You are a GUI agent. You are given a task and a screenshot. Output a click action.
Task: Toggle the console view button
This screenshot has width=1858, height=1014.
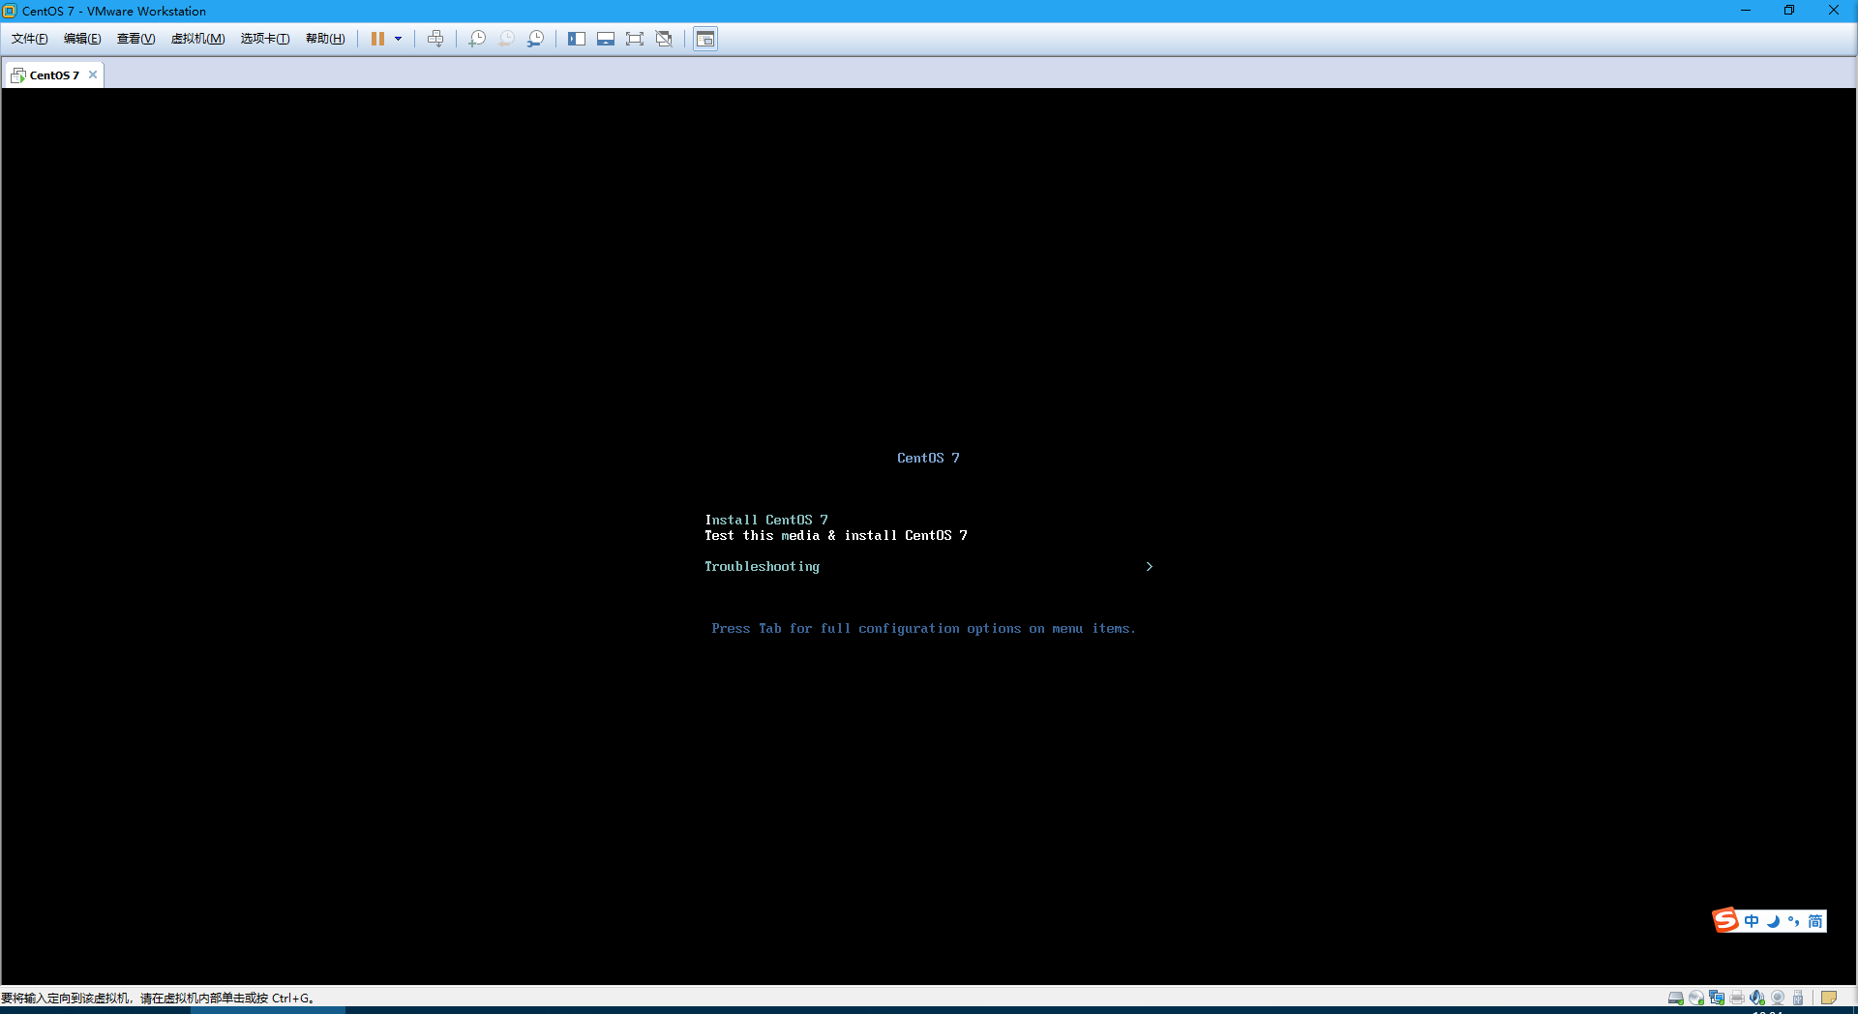(x=705, y=39)
